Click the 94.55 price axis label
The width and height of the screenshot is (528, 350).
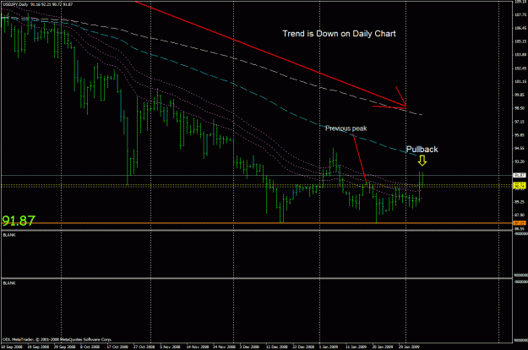[x=520, y=148]
